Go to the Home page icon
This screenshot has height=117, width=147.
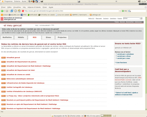(x=19, y=11)
